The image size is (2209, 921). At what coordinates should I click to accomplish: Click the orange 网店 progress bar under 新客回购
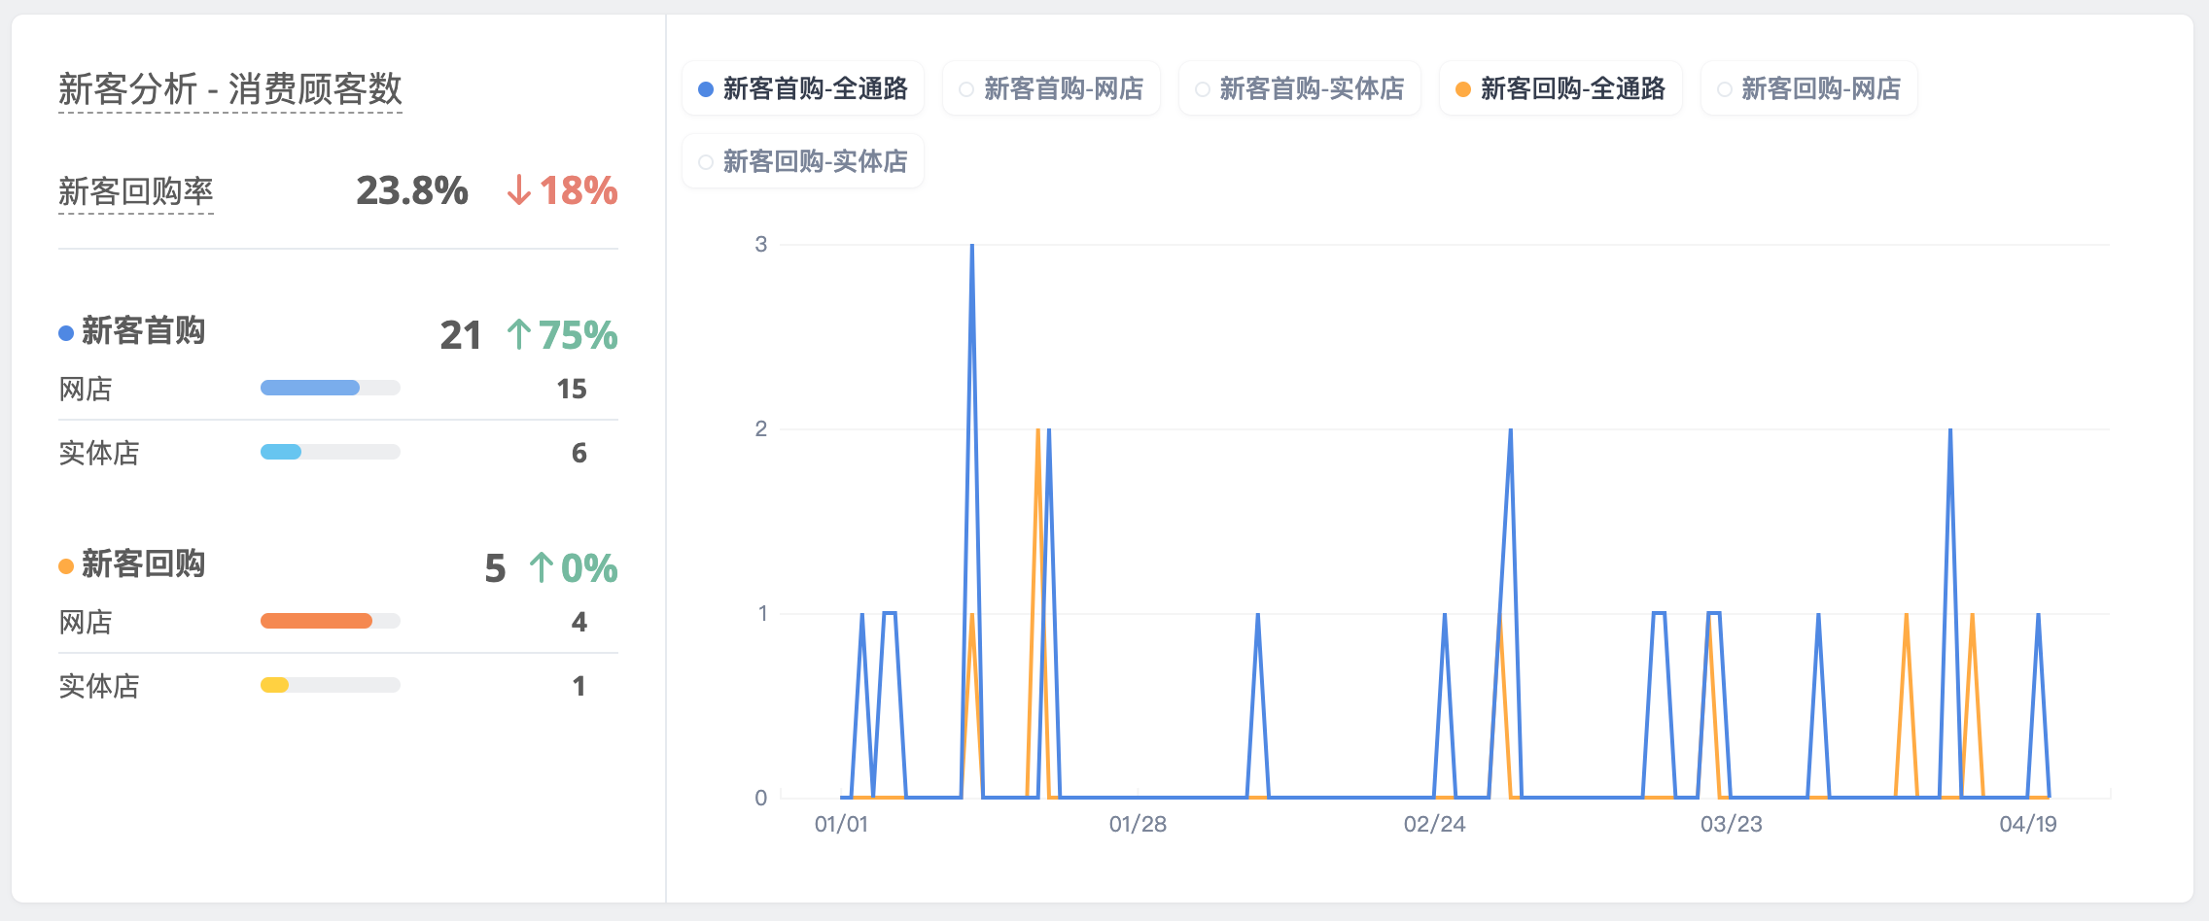[331, 621]
